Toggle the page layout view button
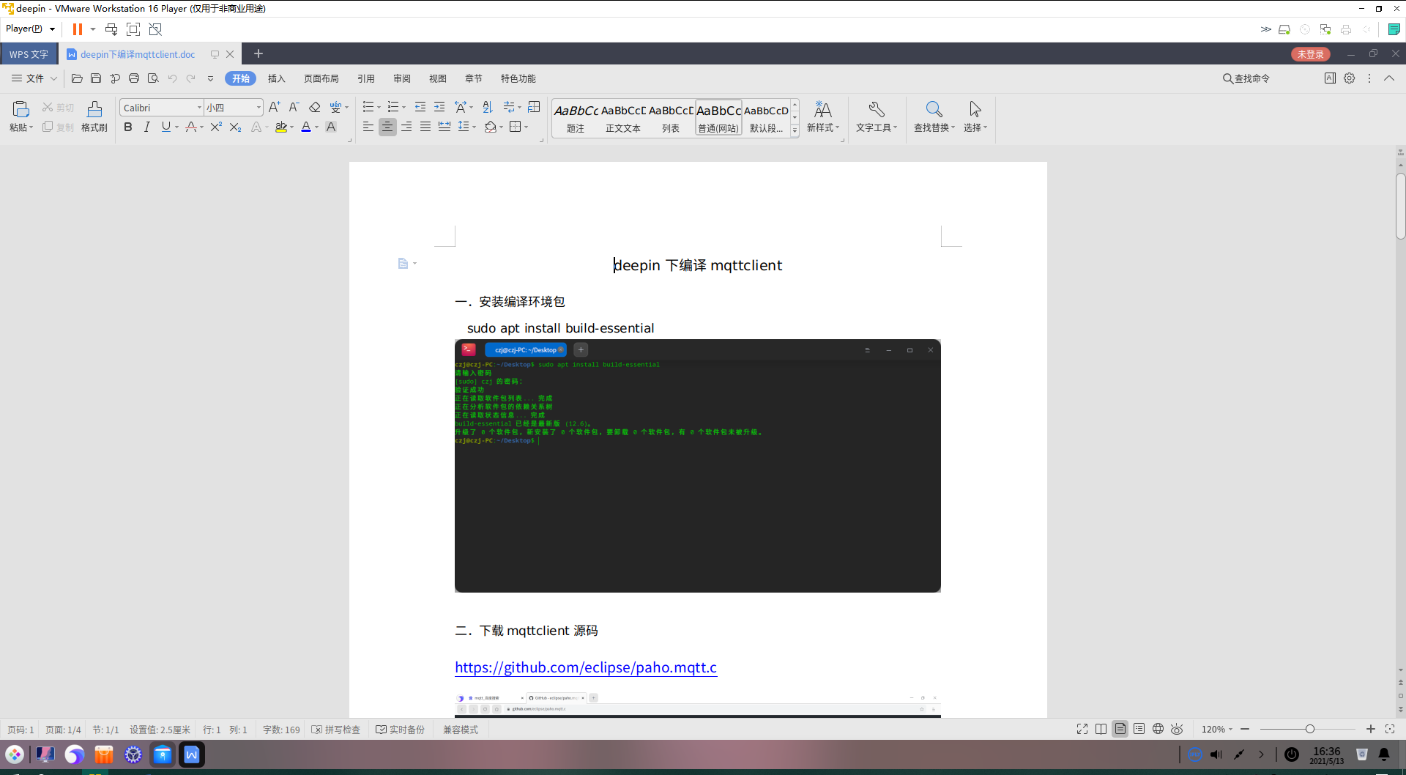Screen dimensions: 1406x775 point(1120,729)
